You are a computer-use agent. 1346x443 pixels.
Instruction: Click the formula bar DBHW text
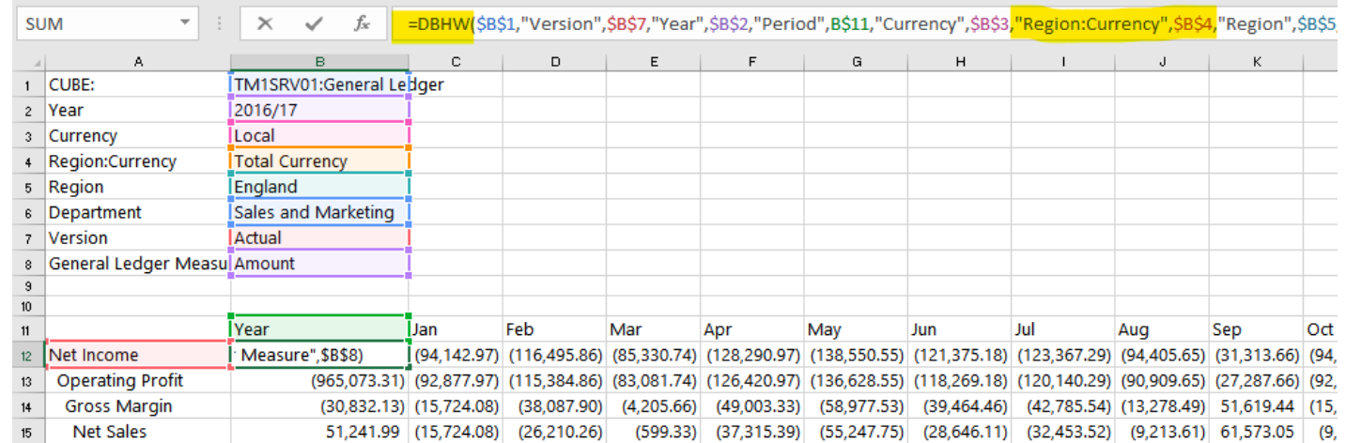(440, 23)
